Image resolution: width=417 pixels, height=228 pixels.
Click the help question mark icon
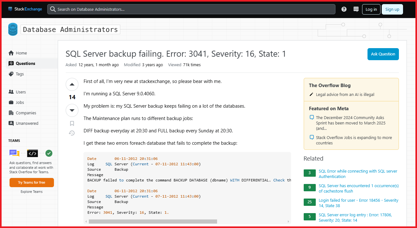(344, 9)
